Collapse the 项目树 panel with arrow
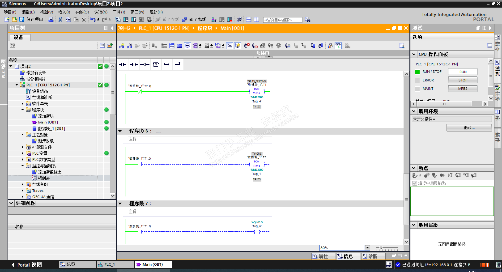The image size is (502, 272). (x=112, y=28)
